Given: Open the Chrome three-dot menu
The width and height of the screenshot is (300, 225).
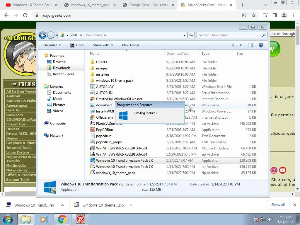Looking at the screenshot, I should click(294, 15).
